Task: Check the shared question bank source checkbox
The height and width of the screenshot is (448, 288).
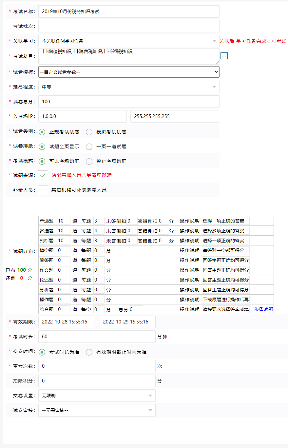Action: coord(43,175)
